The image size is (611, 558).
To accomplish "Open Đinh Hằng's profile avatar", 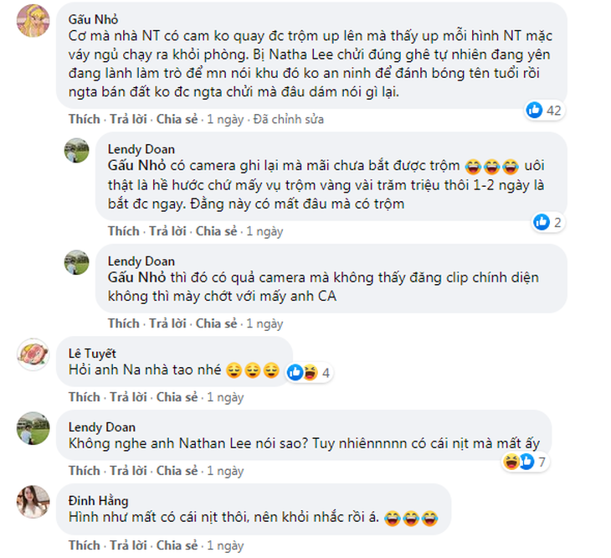I will click(33, 502).
